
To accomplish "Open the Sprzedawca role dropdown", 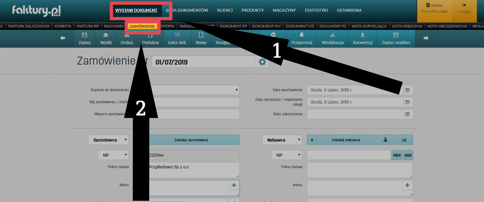I will tap(108, 140).
